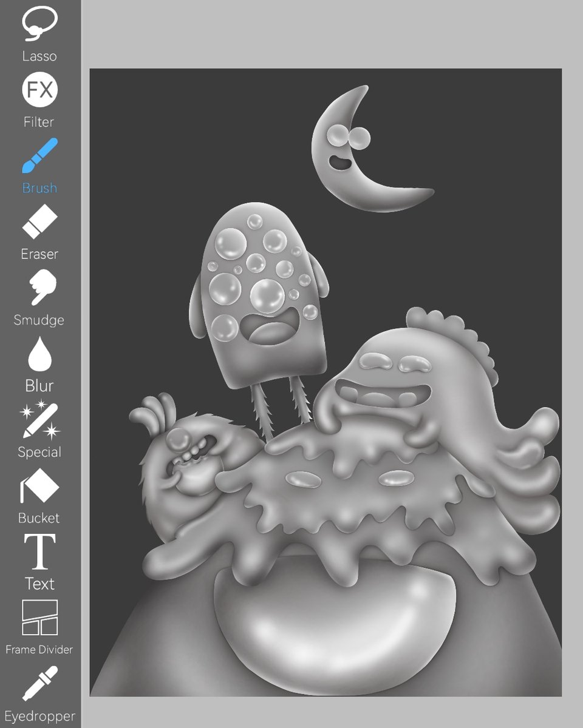This screenshot has height=728, width=583.
Task: Click the bubble-covered tall monster drawing
Action: 261,285
